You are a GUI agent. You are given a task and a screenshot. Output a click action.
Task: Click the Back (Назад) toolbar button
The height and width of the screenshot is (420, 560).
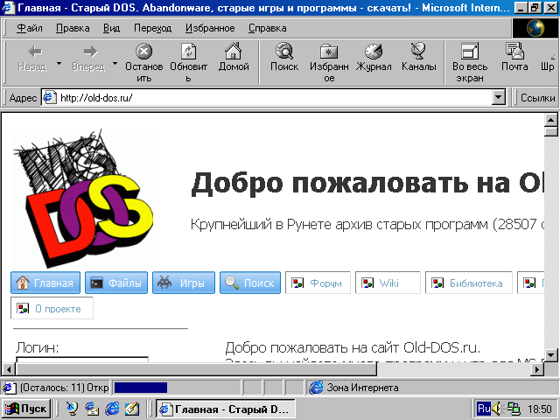32,59
